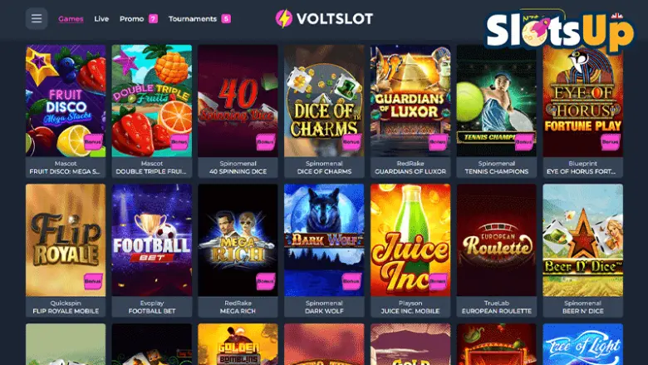Open the hamburger menu

[37, 18]
